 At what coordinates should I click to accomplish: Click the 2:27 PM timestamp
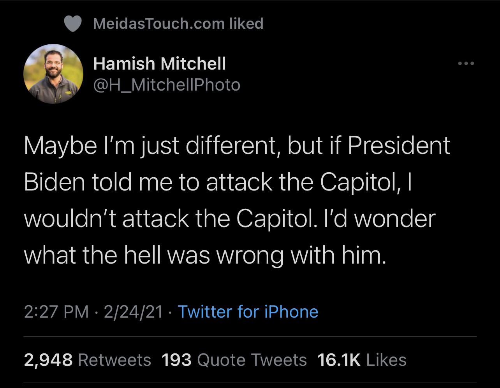click(56, 312)
